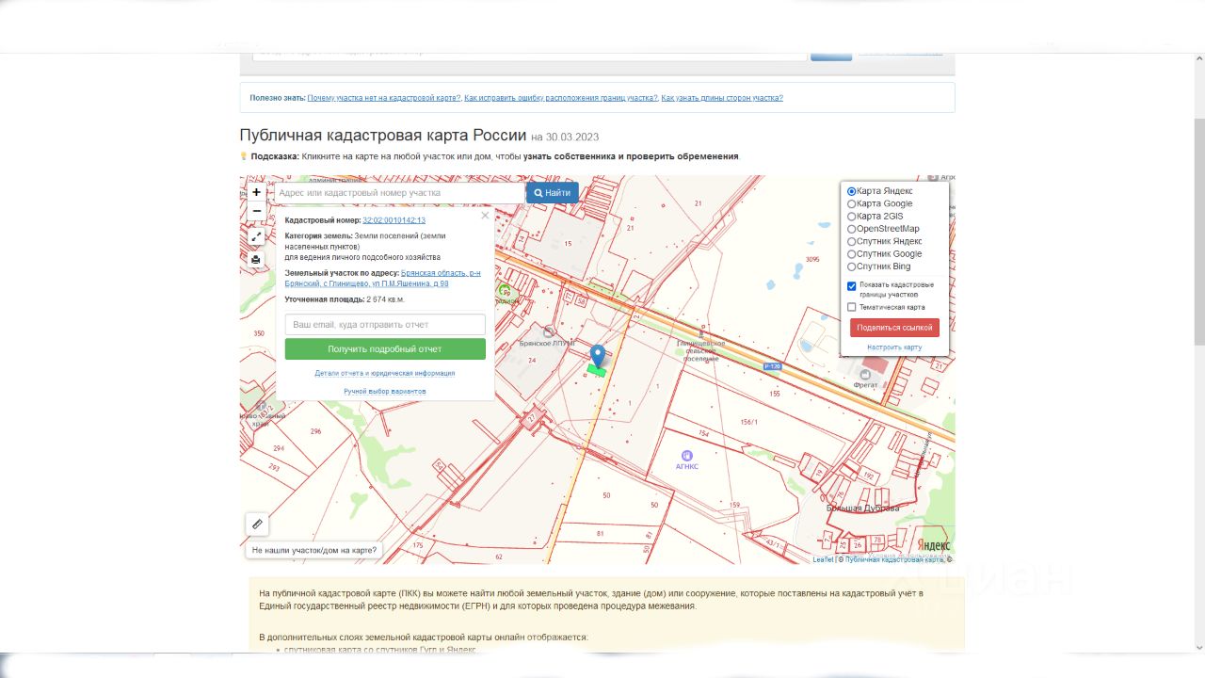Screen dimensions: 1205x678
Task: Open Детали отчета и юридическая информация
Action: pos(385,373)
